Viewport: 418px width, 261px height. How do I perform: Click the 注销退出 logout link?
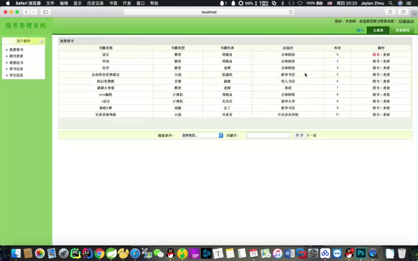406,21
